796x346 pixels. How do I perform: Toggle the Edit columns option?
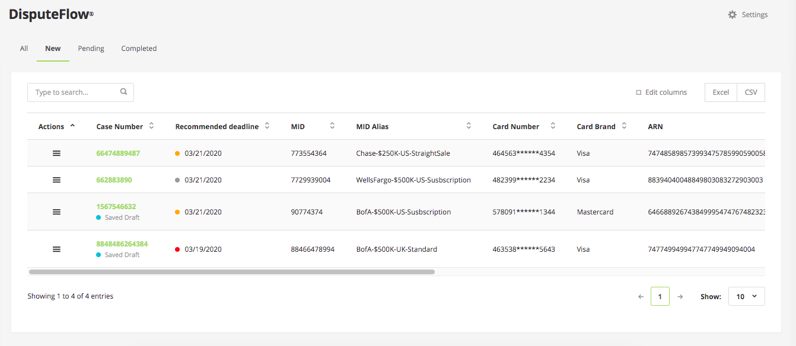tap(661, 92)
